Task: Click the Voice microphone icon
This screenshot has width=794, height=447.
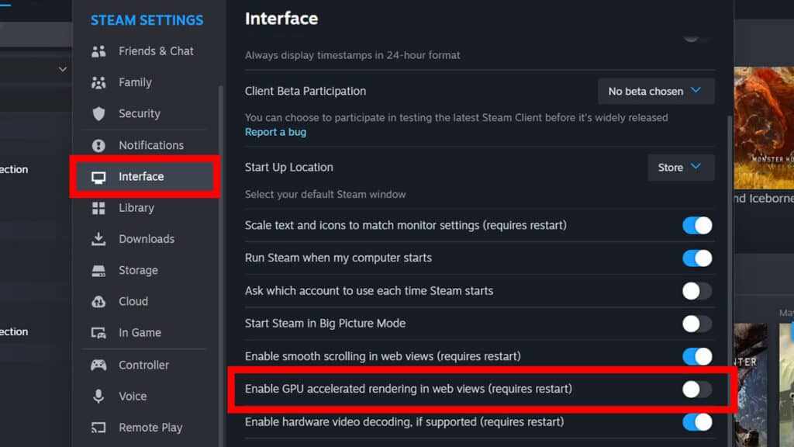Action: tap(98, 396)
